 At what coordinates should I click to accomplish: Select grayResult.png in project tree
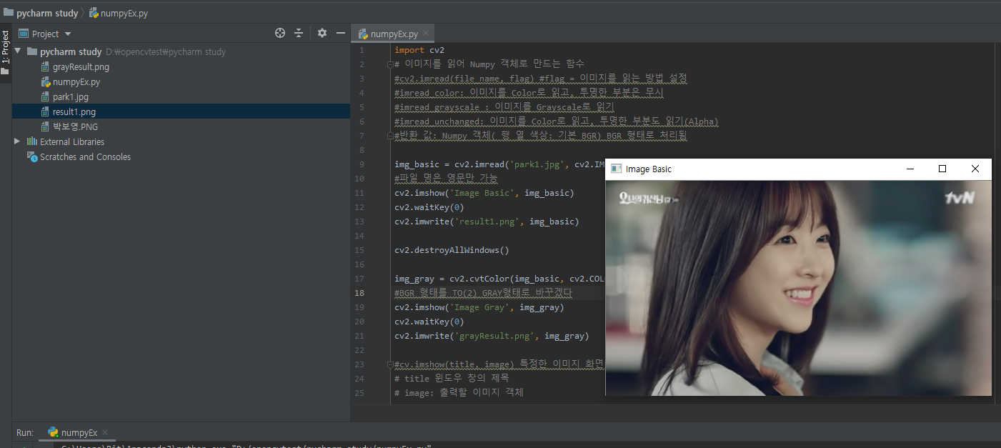pos(81,66)
